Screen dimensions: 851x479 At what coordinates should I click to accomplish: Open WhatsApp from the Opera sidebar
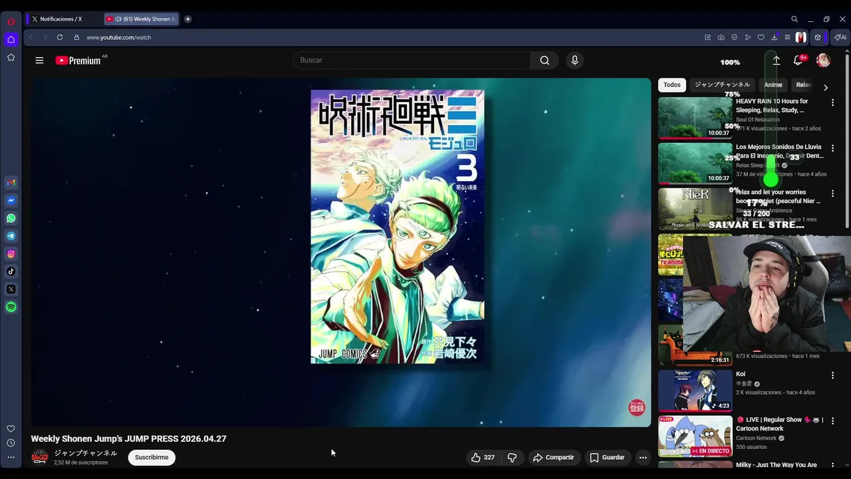(11, 218)
